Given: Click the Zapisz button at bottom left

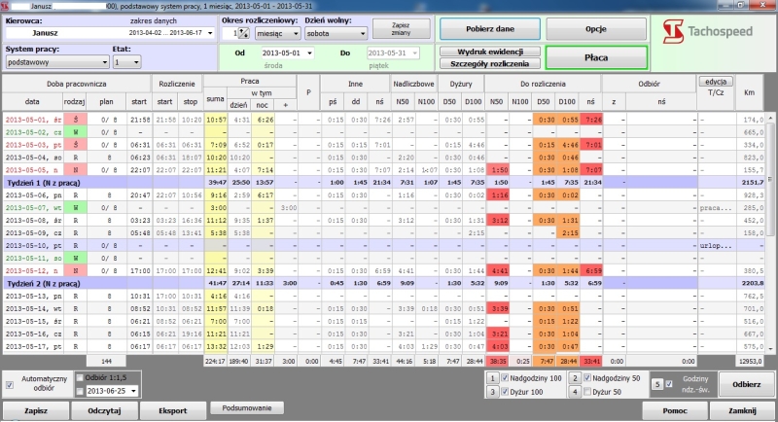Looking at the screenshot, I should [x=36, y=410].
